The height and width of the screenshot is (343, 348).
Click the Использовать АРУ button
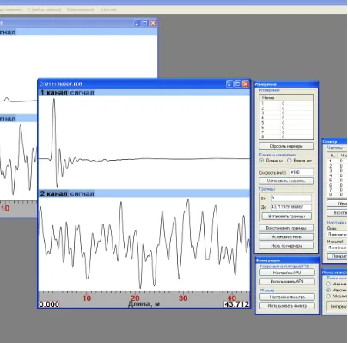287,281
